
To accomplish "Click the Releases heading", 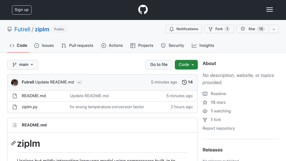I will pyautogui.click(x=212, y=150).
